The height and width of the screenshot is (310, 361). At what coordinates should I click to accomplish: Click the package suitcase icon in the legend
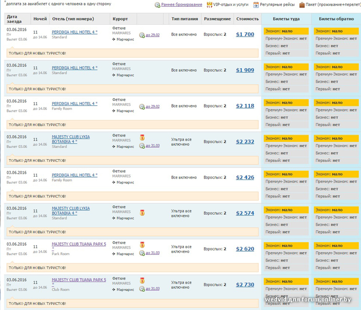[302, 5]
